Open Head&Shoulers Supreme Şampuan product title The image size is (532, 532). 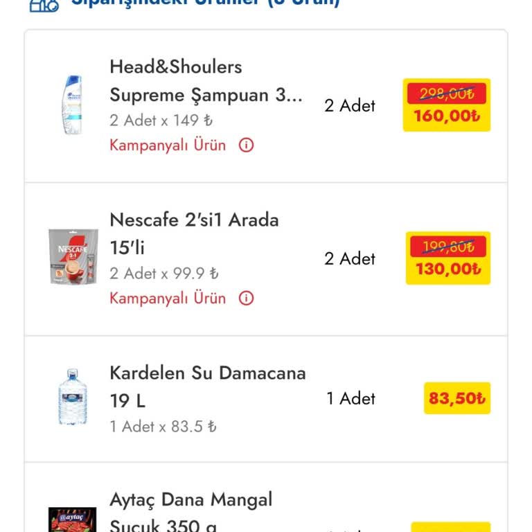click(206, 81)
